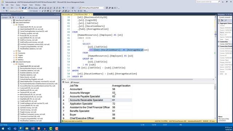The width and height of the screenshot is (233, 131).
Task: Click the Refresh icon in Object Explorer
Action: (x=21, y=17)
